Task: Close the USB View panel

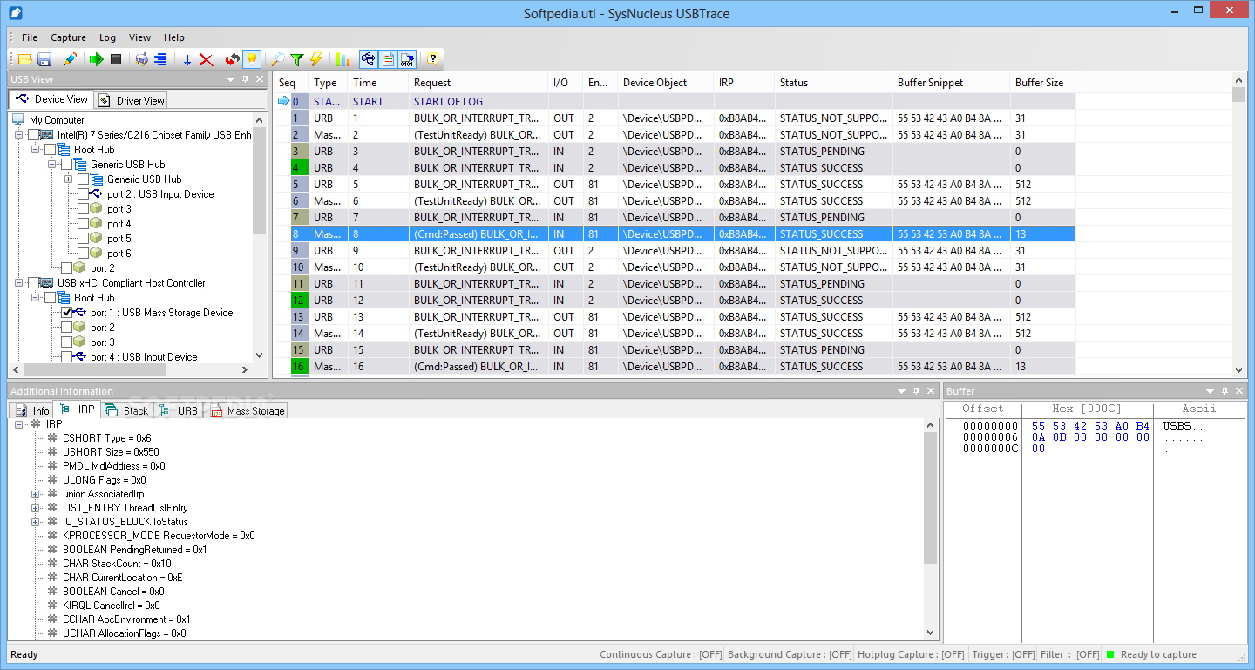Action: click(260, 79)
